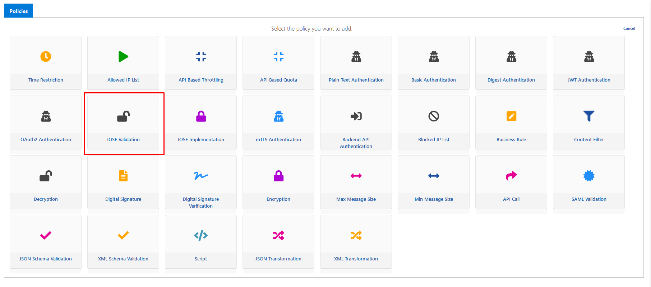Click the blue SAML Validation badge icon
Image resolution: width=651 pixels, height=287 pixels.
click(589, 176)
